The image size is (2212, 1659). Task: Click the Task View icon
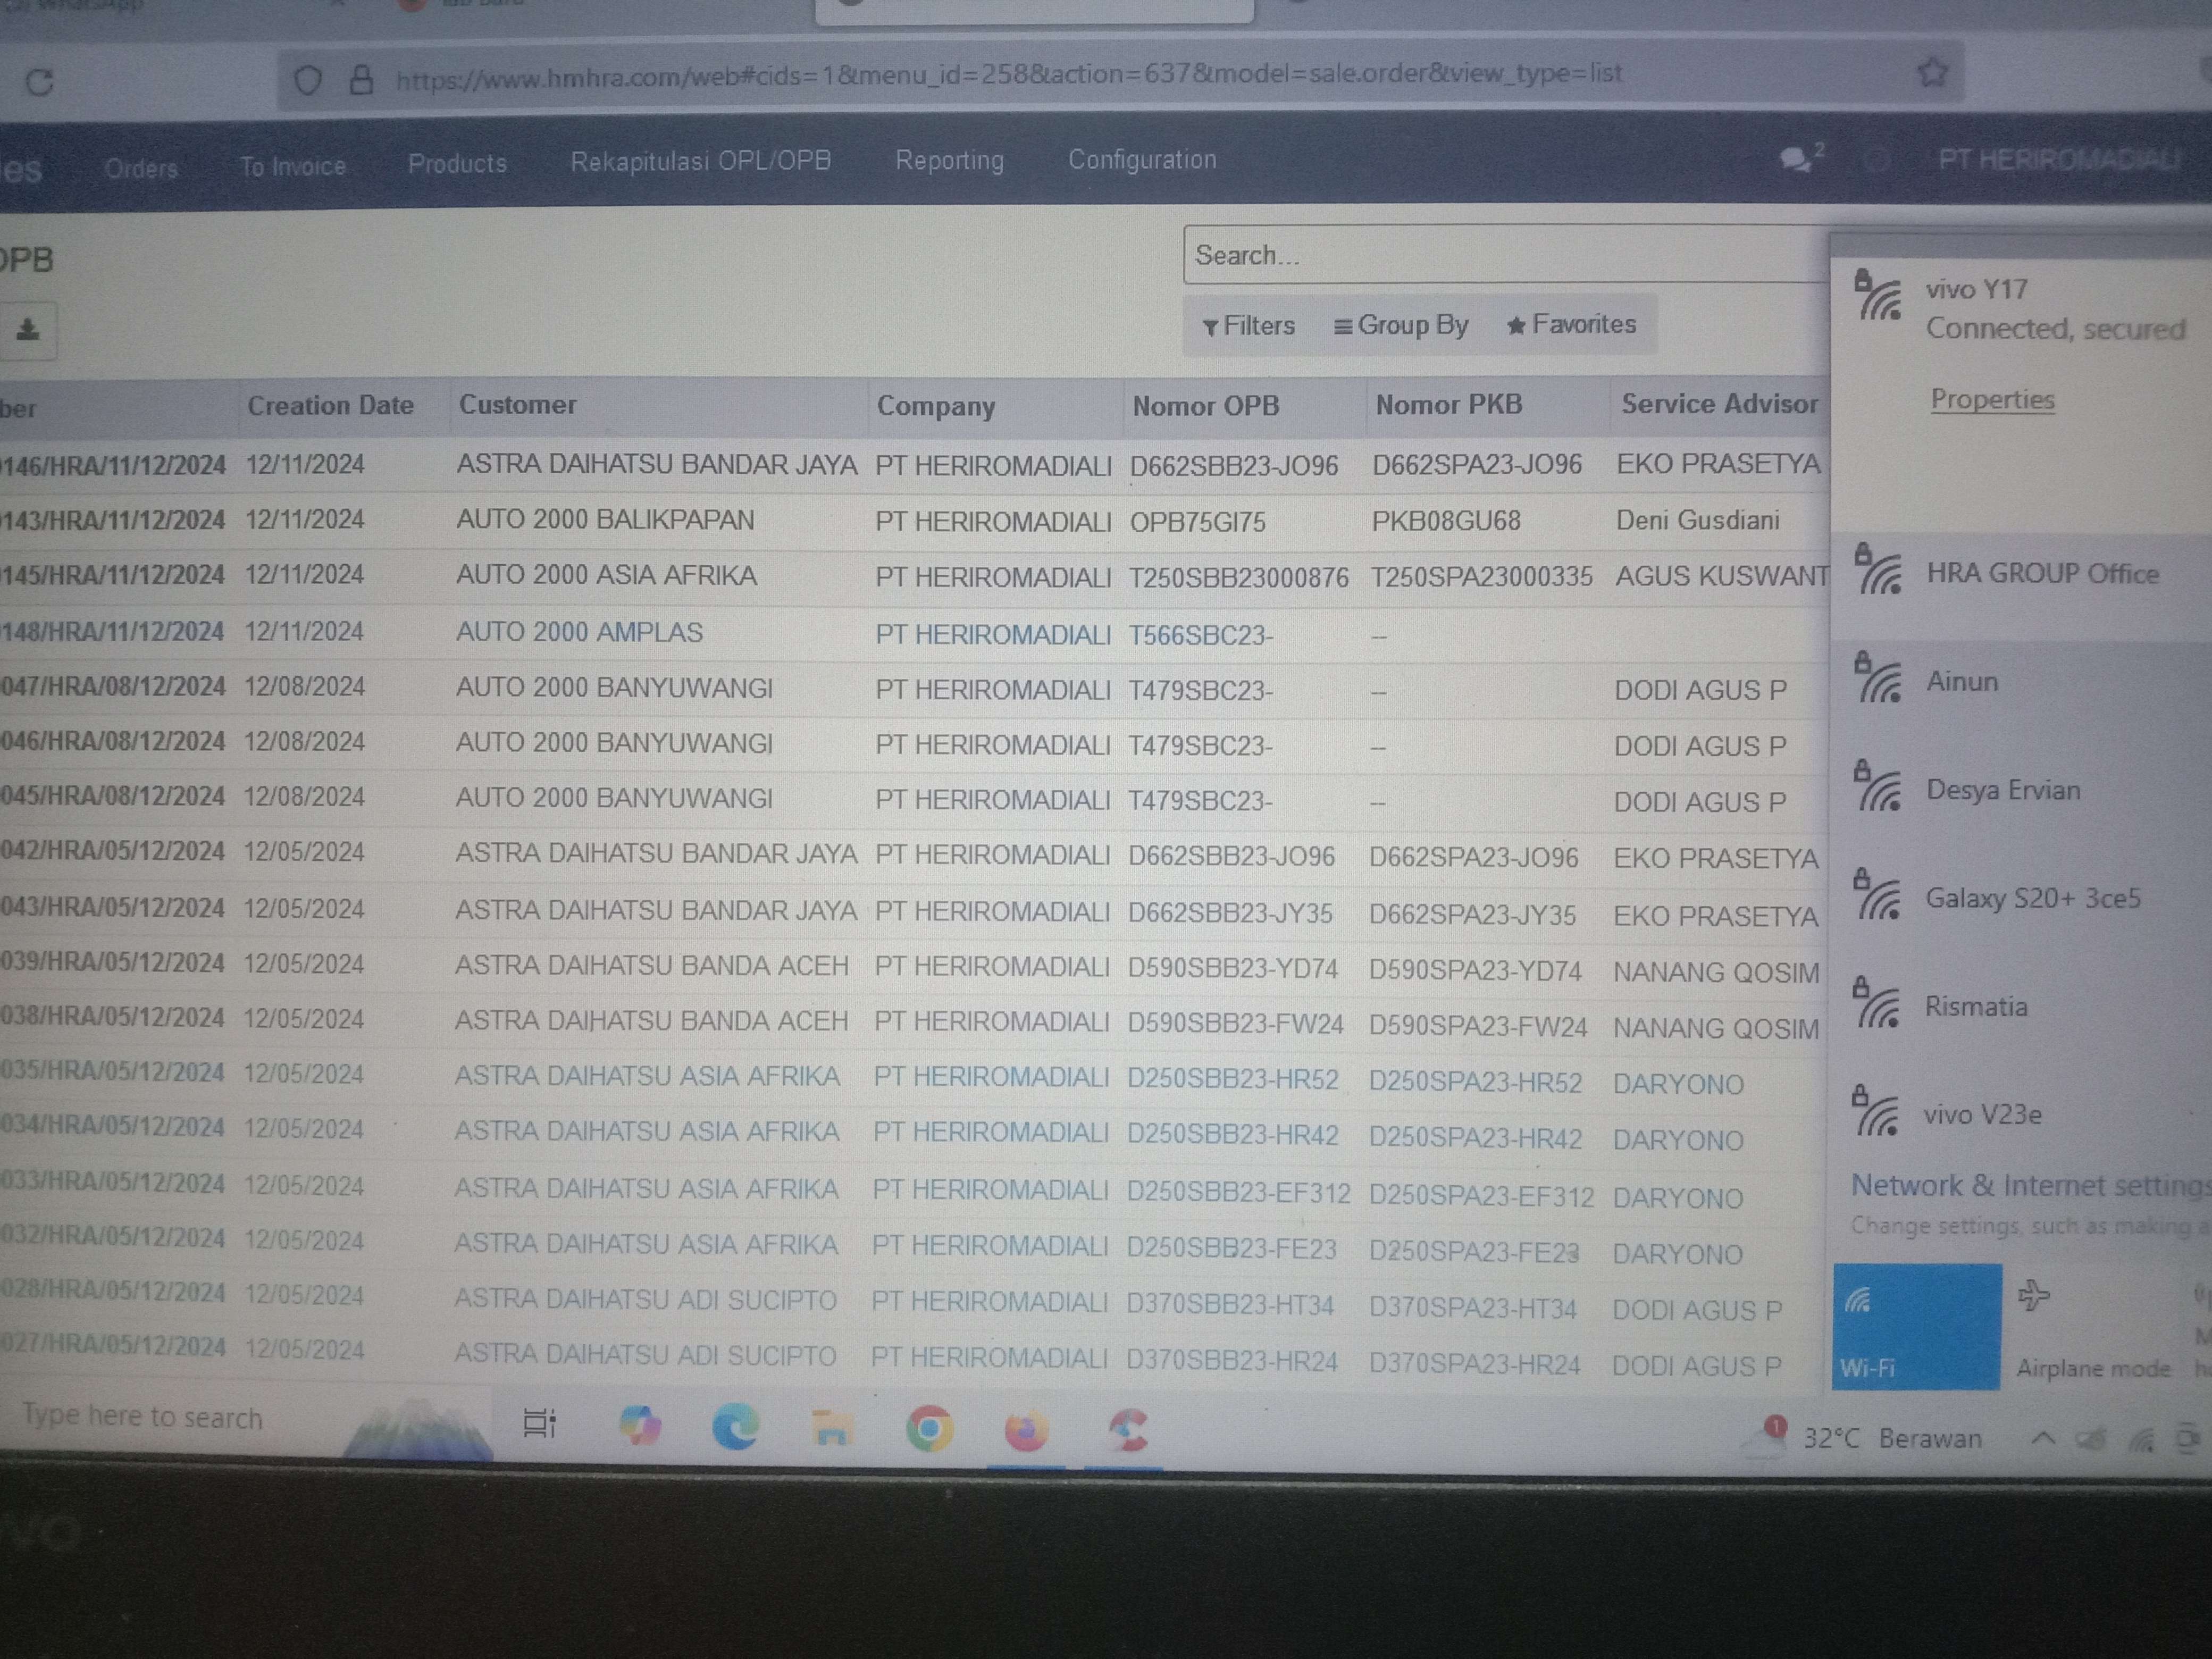tap(540, 1422)
